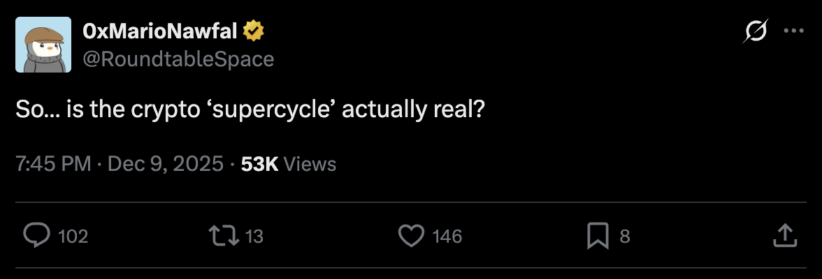Click the repost arrows icon
This screenshot has width=822, height=279.
[225, 236]
